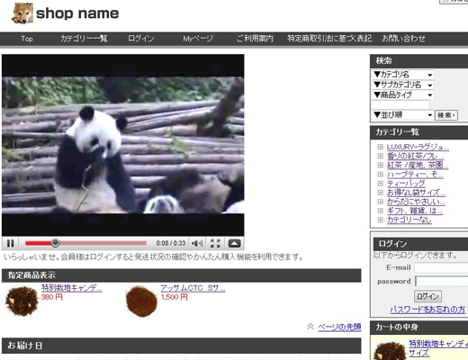Click the search keyword input field
Image resolution: width=468 pixels, height=360 pixels.
click(400, 104)
